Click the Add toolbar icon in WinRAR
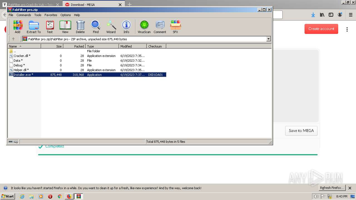 pos(18,27)
